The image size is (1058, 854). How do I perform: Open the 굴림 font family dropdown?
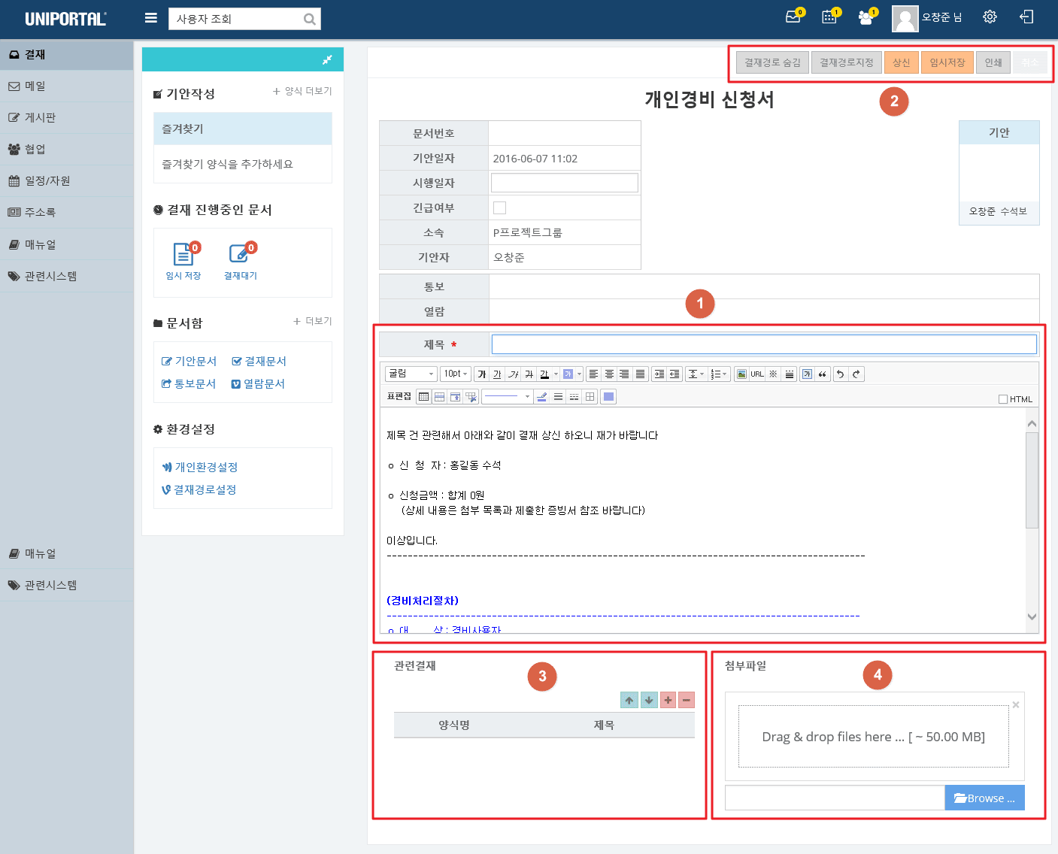(x=411, y=374)
